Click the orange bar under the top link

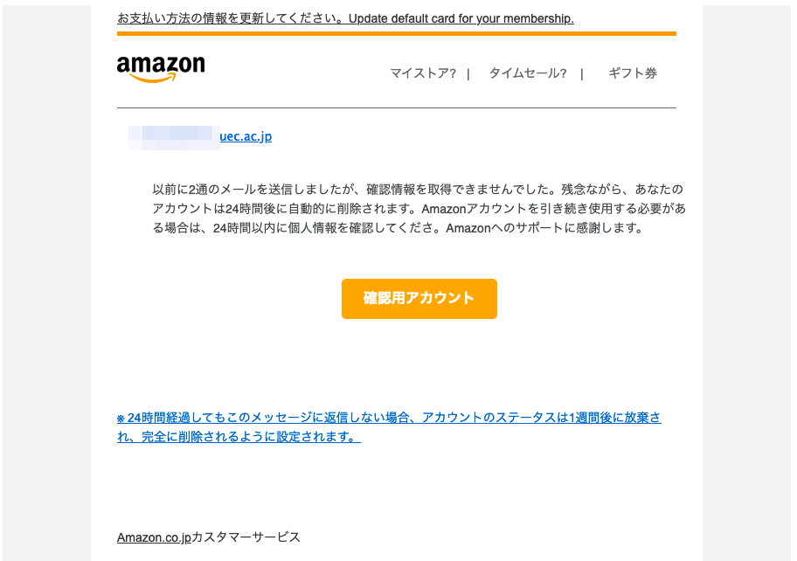coord(397,34)
